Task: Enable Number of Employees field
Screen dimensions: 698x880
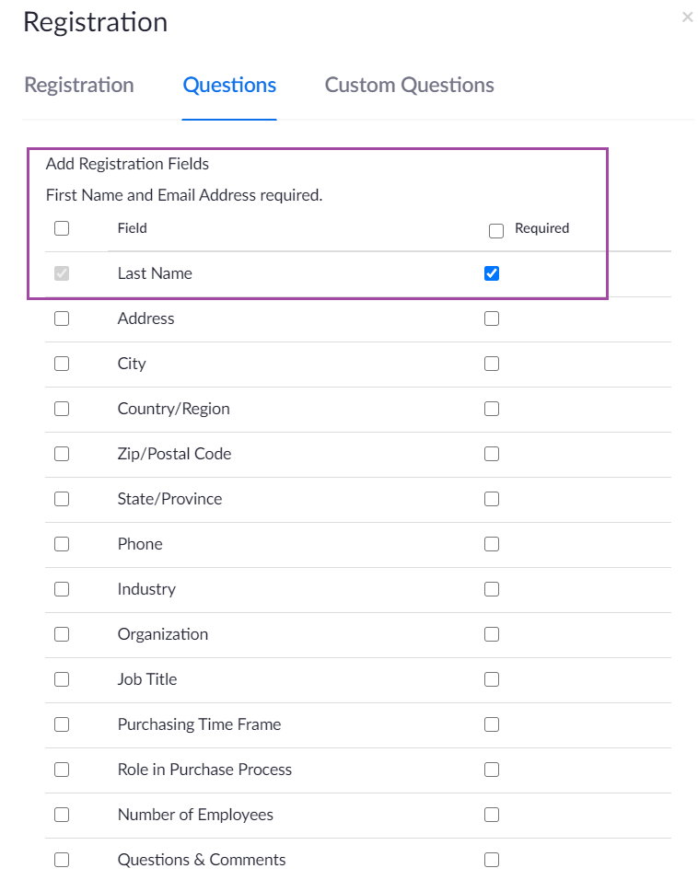Action: [x=62, y=815]
